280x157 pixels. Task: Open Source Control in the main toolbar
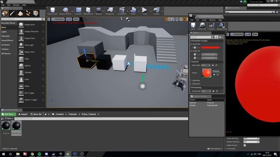(65, 11)
